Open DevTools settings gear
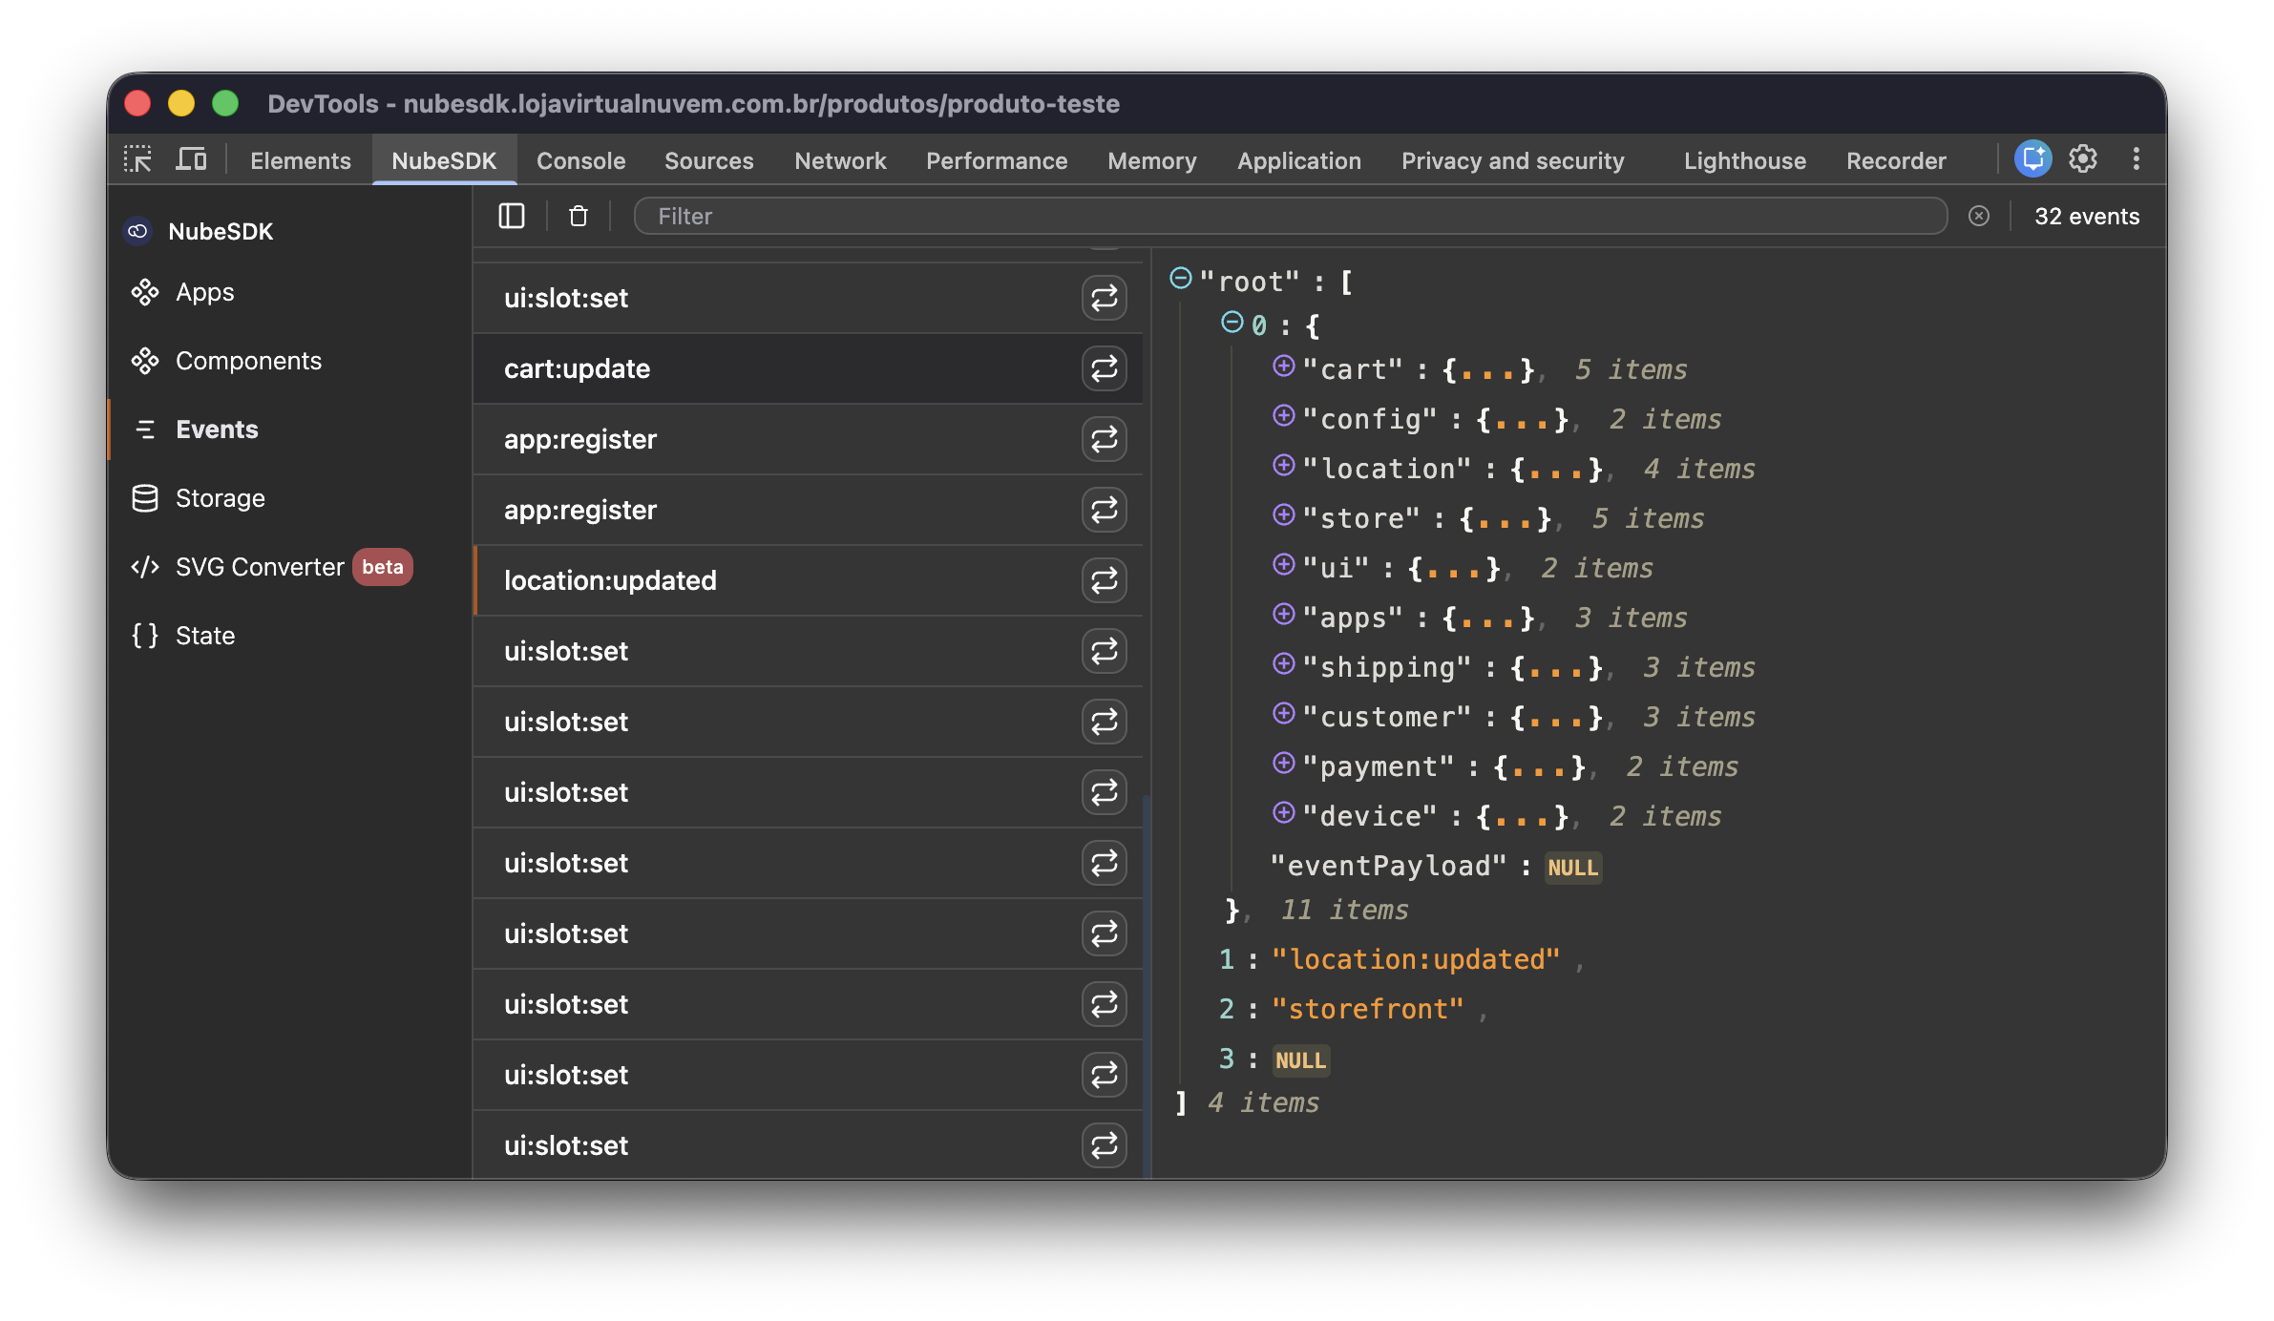Screen dimensions: 2274x1321 click(2082, 158)
